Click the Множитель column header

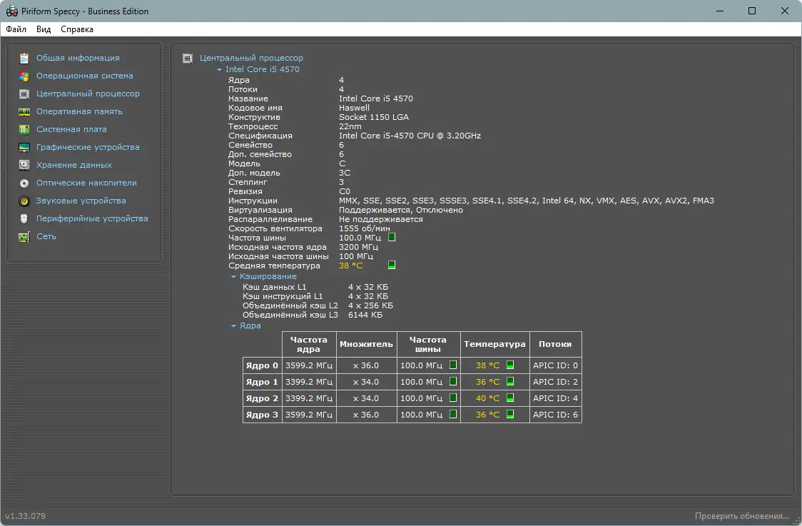[366, 344]
